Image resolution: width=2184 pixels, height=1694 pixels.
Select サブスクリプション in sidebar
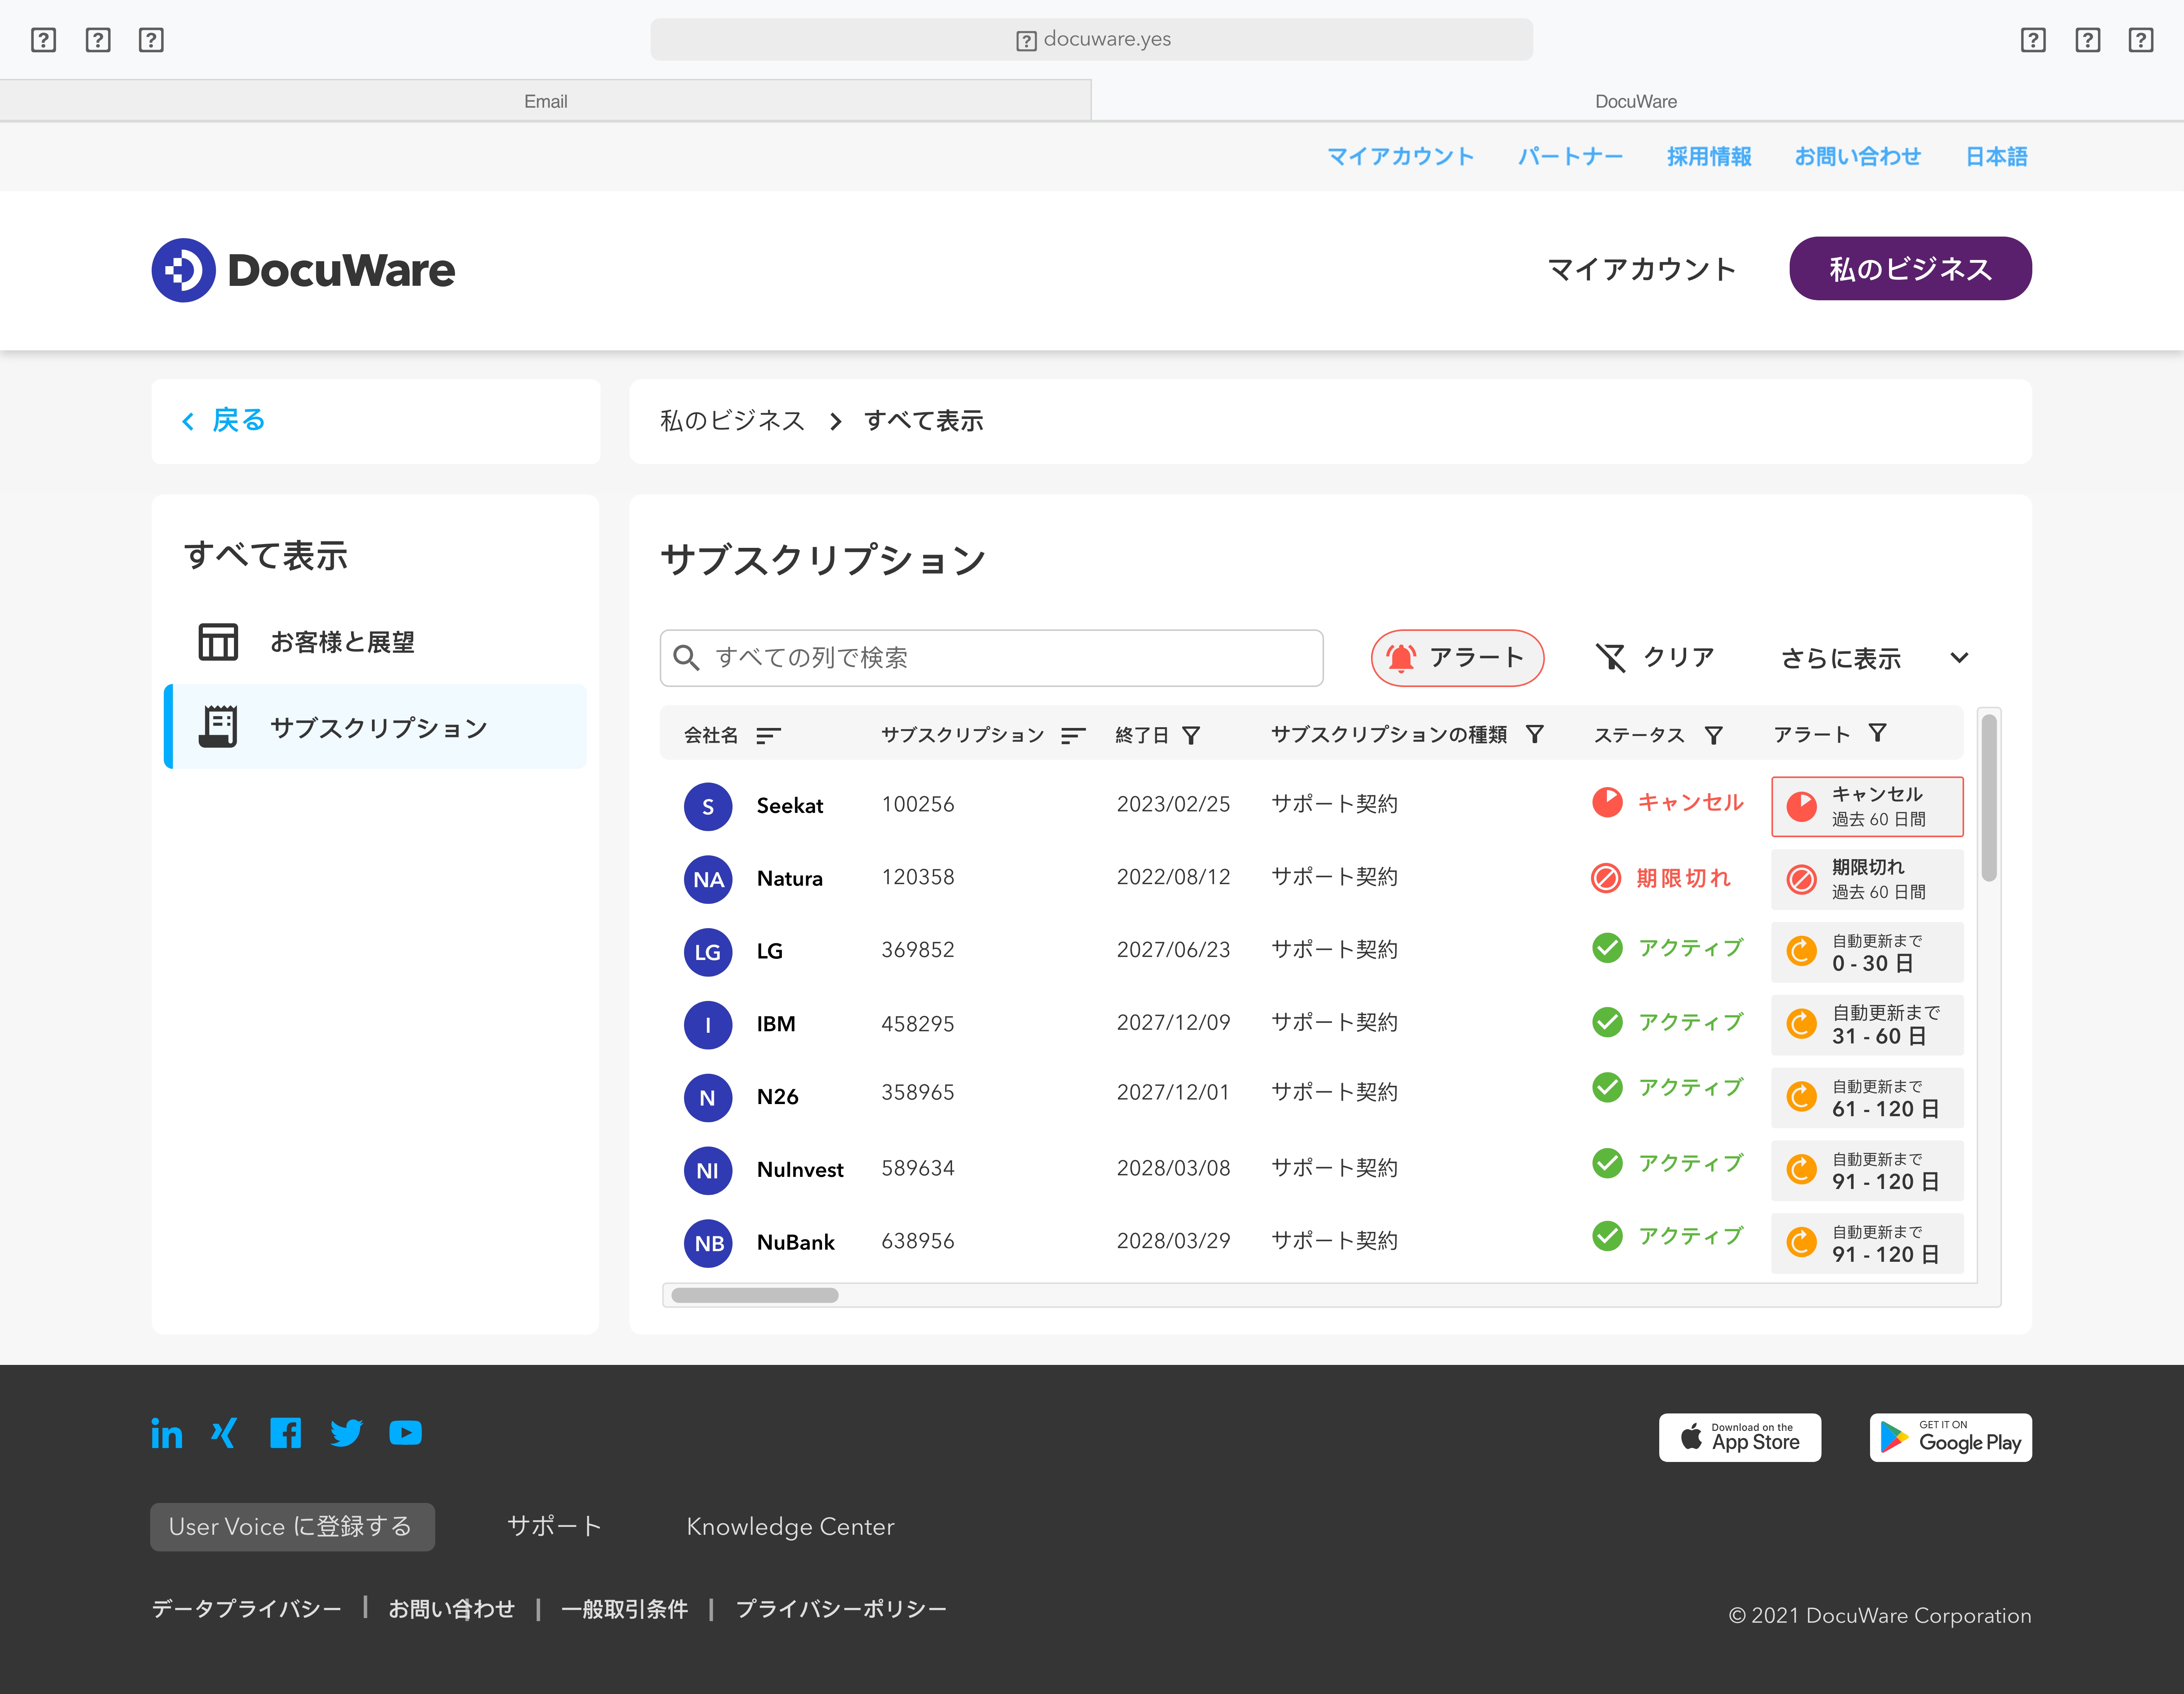click(375, 727)
